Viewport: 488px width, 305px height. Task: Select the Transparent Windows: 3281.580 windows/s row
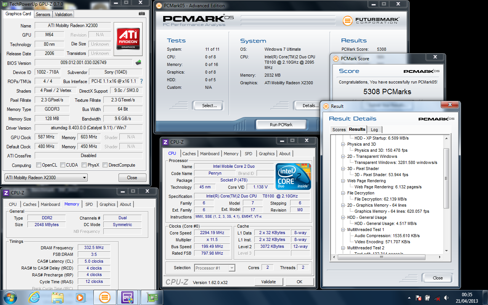tap(396, 162)
